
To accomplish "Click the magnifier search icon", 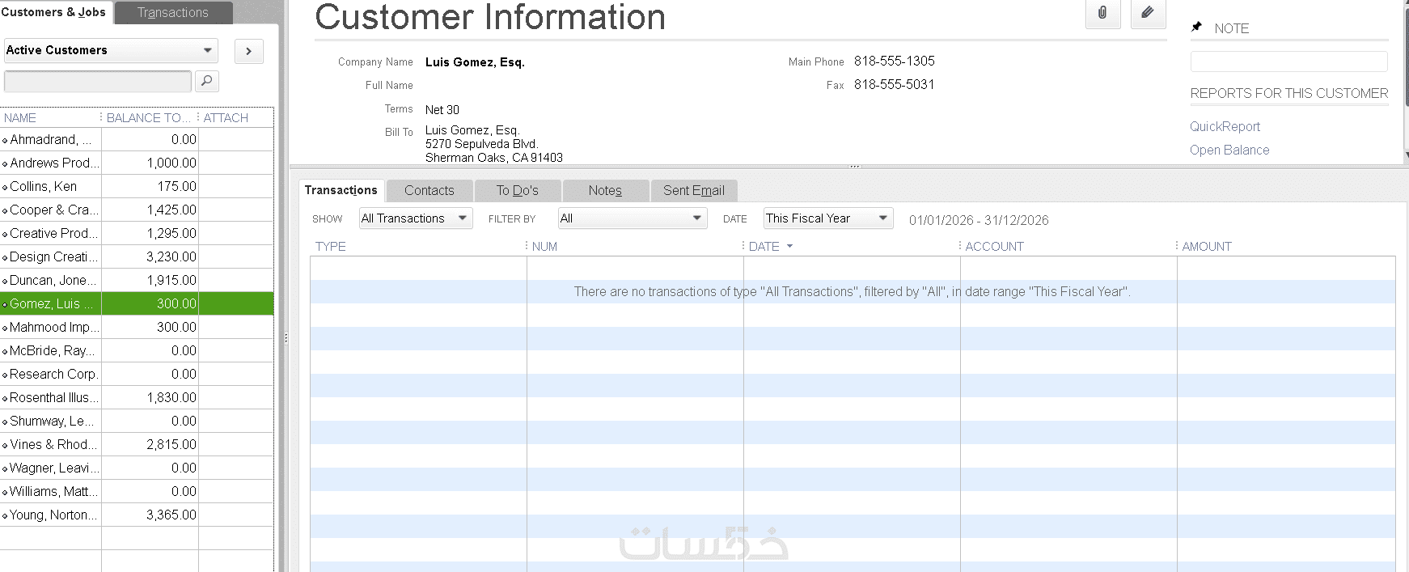I will click(207, 81).
